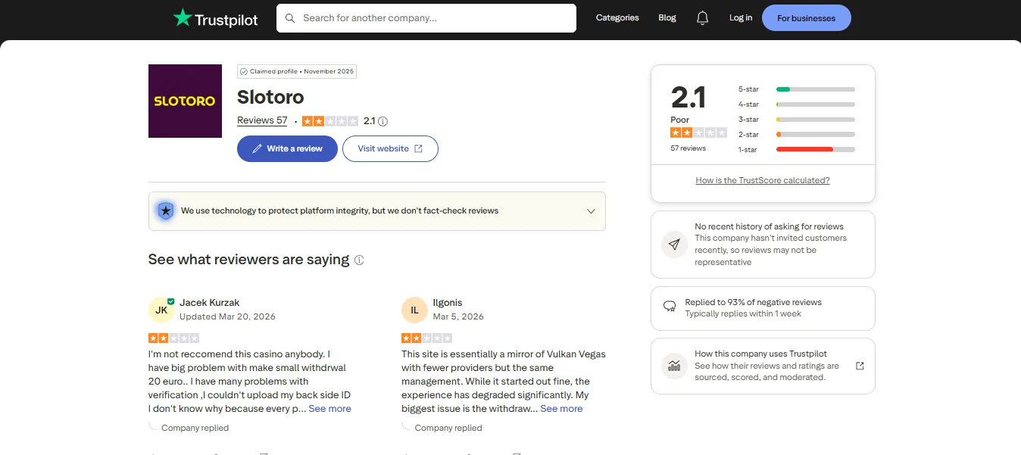The image size is (1021, 455).
Task: Click the IL avatar of Ilgonis
Action: tap(414, 310)
